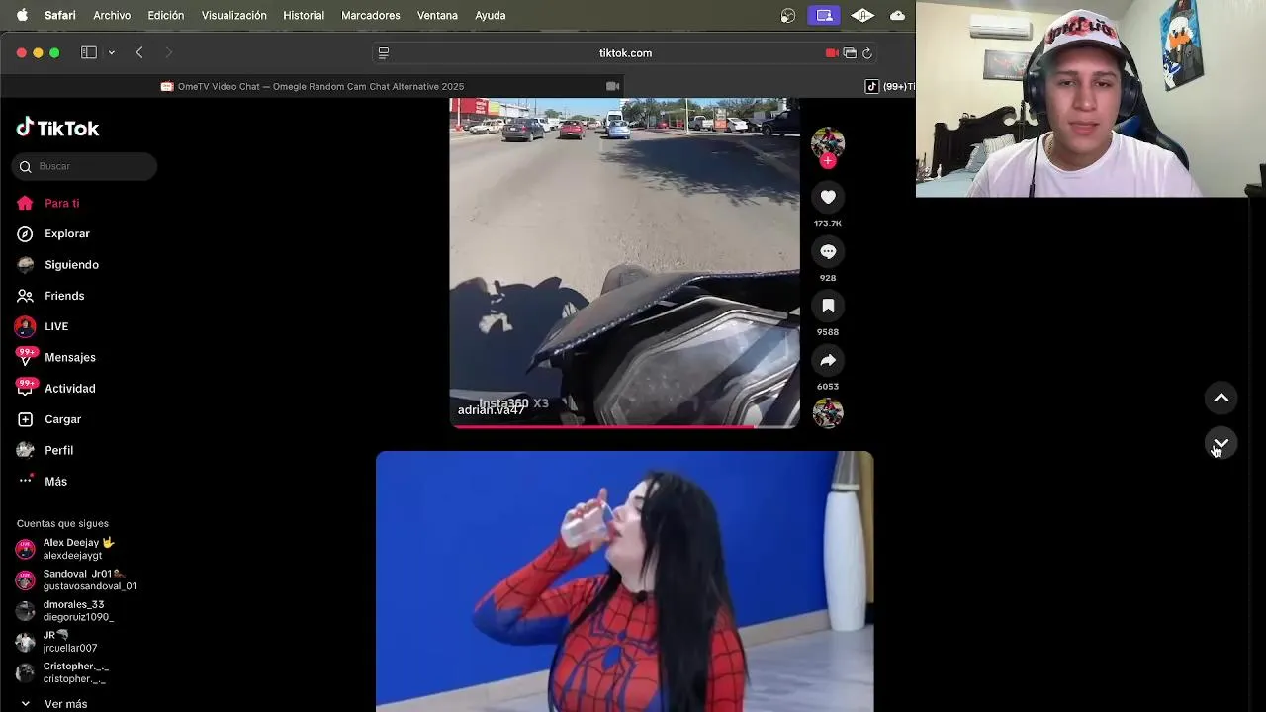The image size is (1266, 712).
Task: Click the red camera icon in address bar
Action: click(x=832, y=53)
